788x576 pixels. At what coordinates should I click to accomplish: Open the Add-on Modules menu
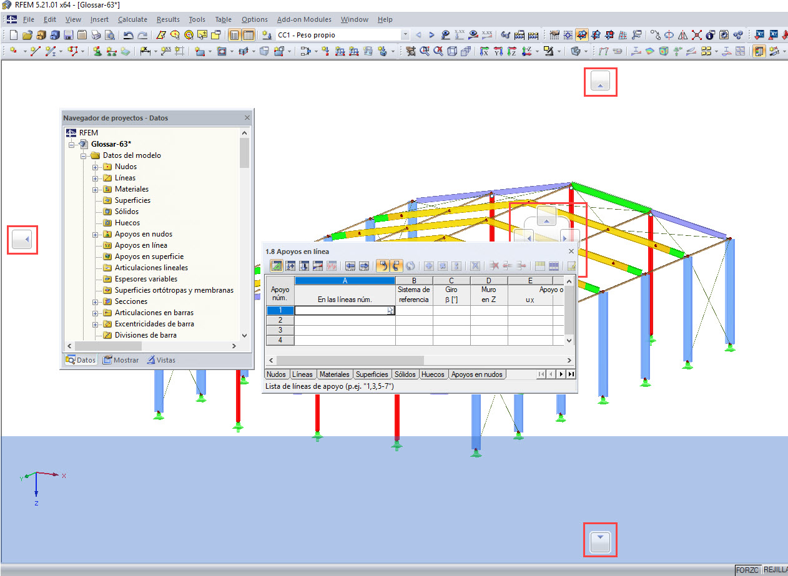point(304,19)
